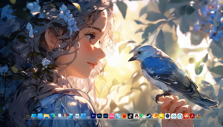Screen dimensions: 223x127
Task: Open the dark navy arrow-bubble app icon
Action: (x=168, y=116)
